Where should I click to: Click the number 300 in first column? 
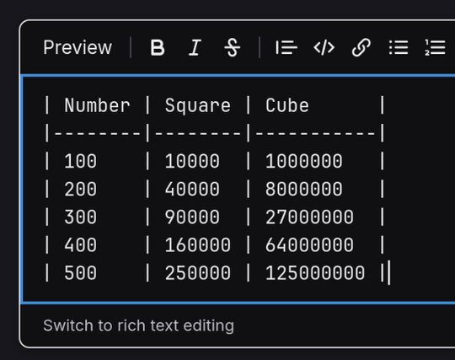pos(80,217)
